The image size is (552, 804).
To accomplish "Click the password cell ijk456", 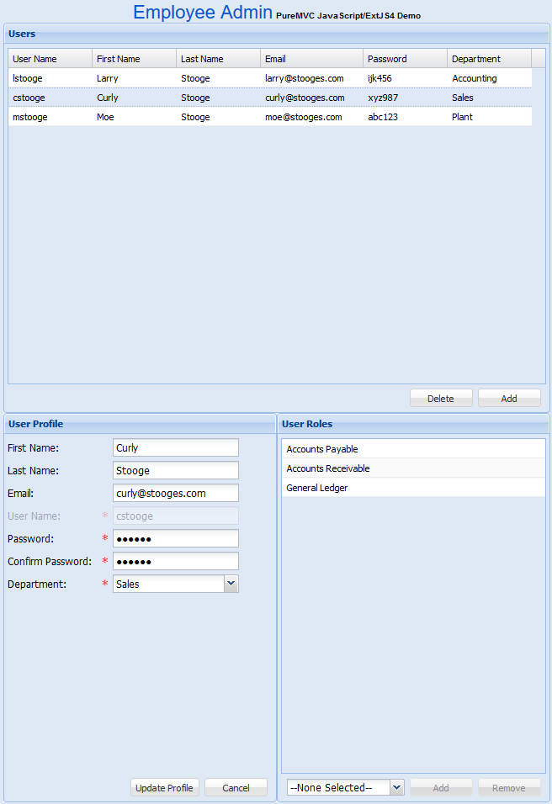I will click(405, 78).
